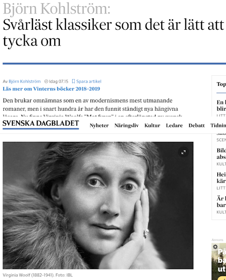This screenshot has width=226, height=280.
Task: Click the Virginia Woolf portrait image
Action: pyautogui.click(x=98, y=205)
